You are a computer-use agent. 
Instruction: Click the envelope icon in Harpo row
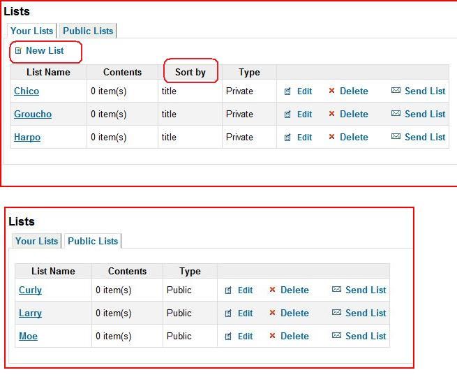point(396,137)
